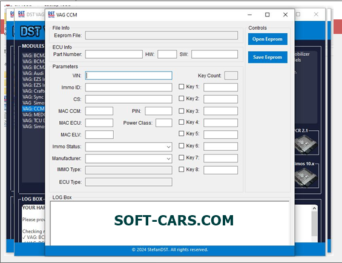
Task: Click the background log box scrollbar thumb
Action: [x=314, y=224]
